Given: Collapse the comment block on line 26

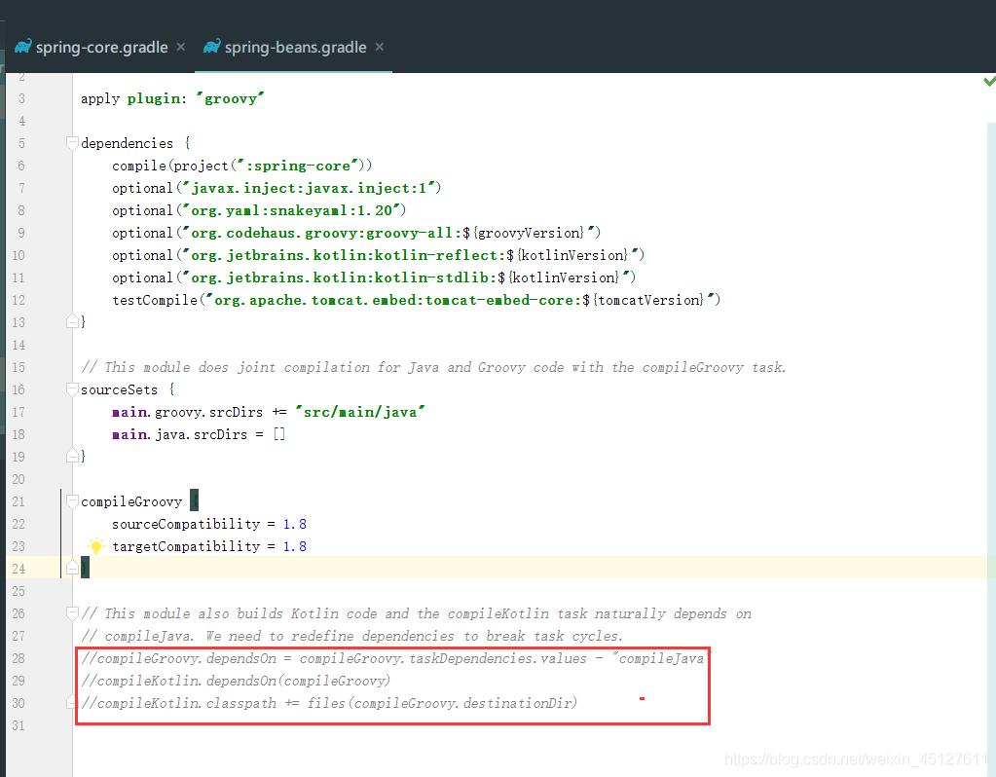Looking at the screenshot, I should [72, 613].
